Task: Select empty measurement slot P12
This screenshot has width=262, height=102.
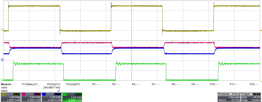Action: tap(254, 84)
